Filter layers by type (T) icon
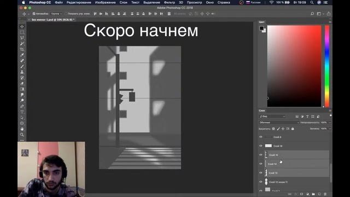The image size is (350, 197). click(307, 117)
